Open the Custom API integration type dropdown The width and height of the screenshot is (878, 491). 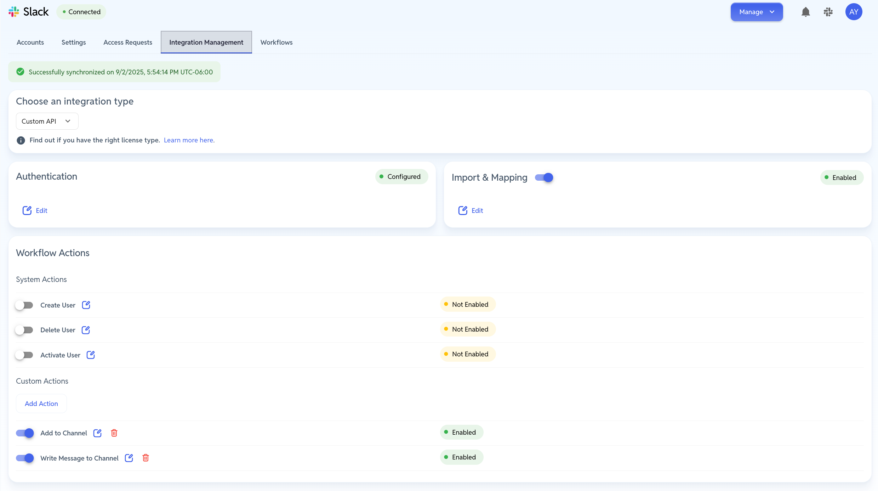point(47,121)
